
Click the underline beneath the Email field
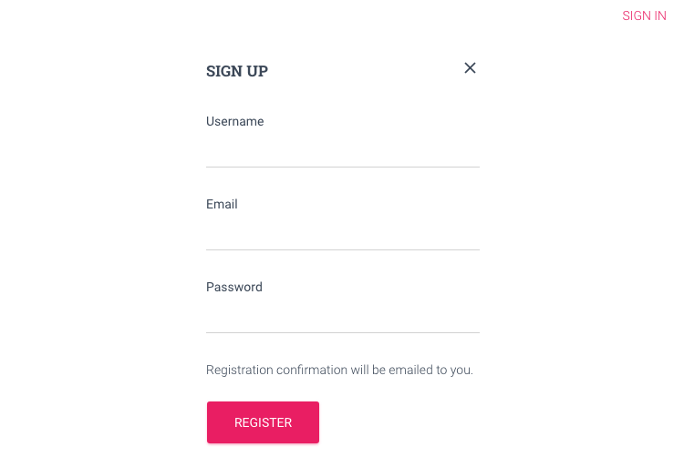[342, 249]
